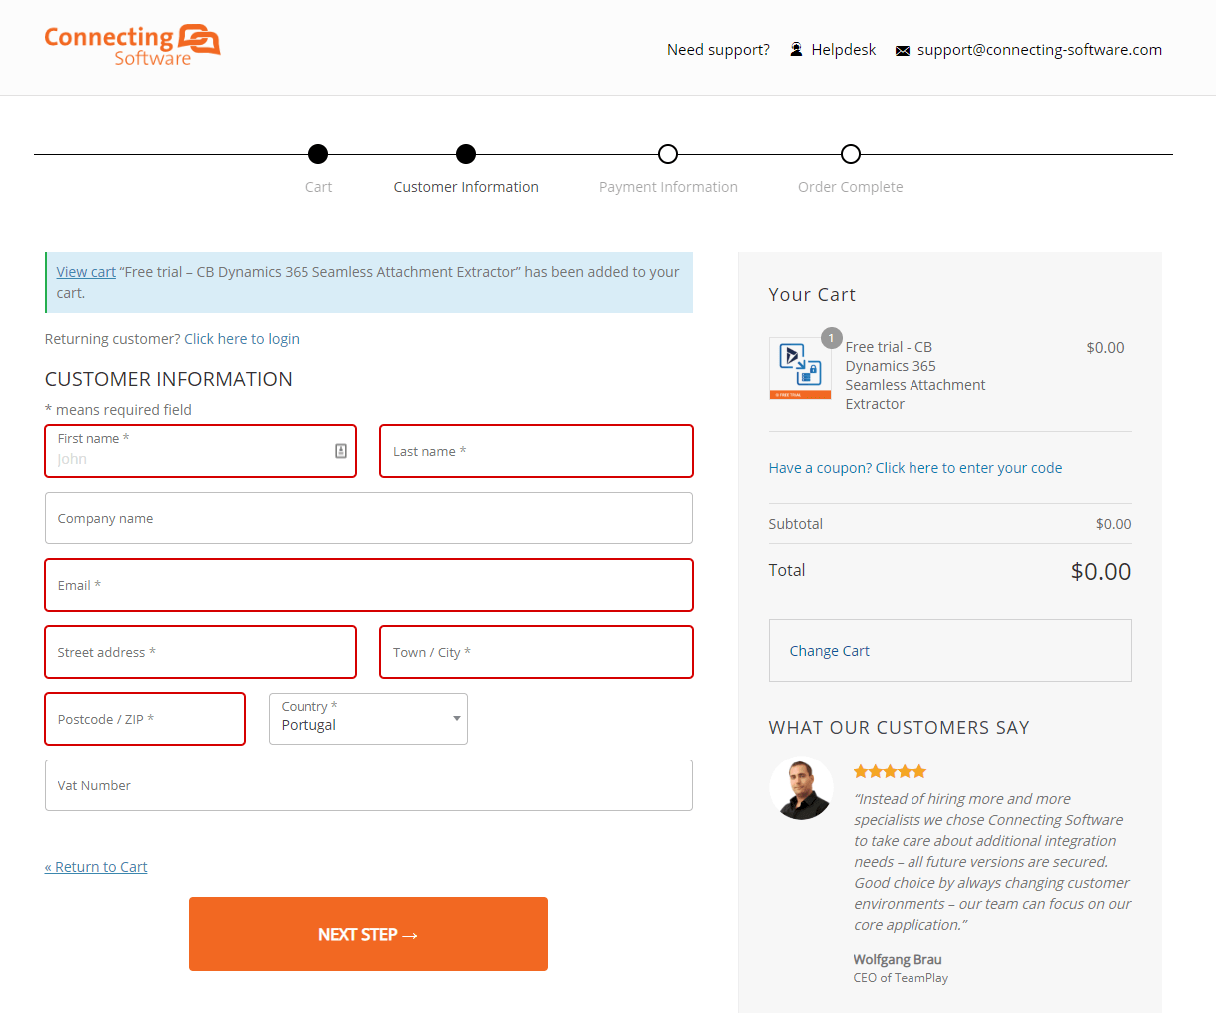Click the contact autofill icon in First name
The width and height of the screenshot is (1216, 1013).
pyautogui.click(x=341, y=451)
